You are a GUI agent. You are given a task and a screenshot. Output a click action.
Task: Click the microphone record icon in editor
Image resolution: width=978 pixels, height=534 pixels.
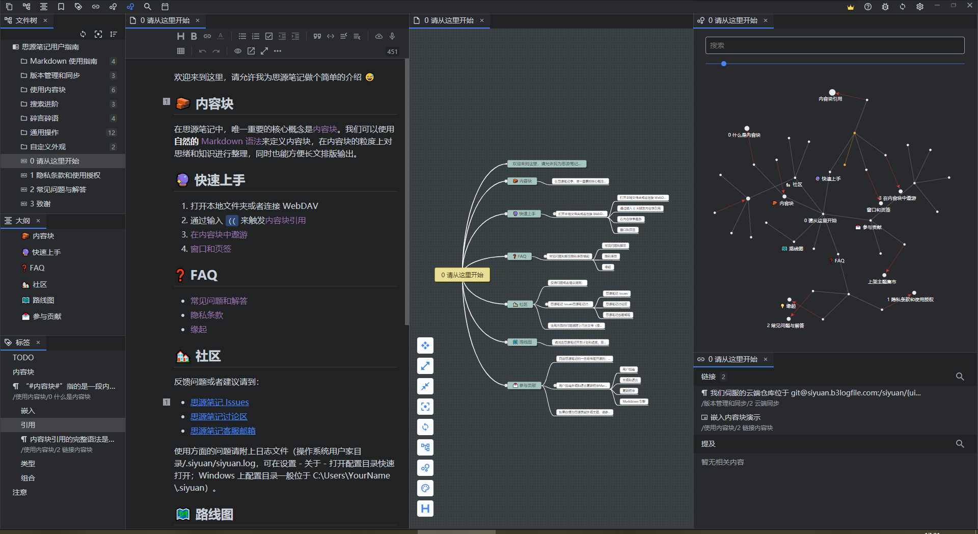(x=392, y=36)
